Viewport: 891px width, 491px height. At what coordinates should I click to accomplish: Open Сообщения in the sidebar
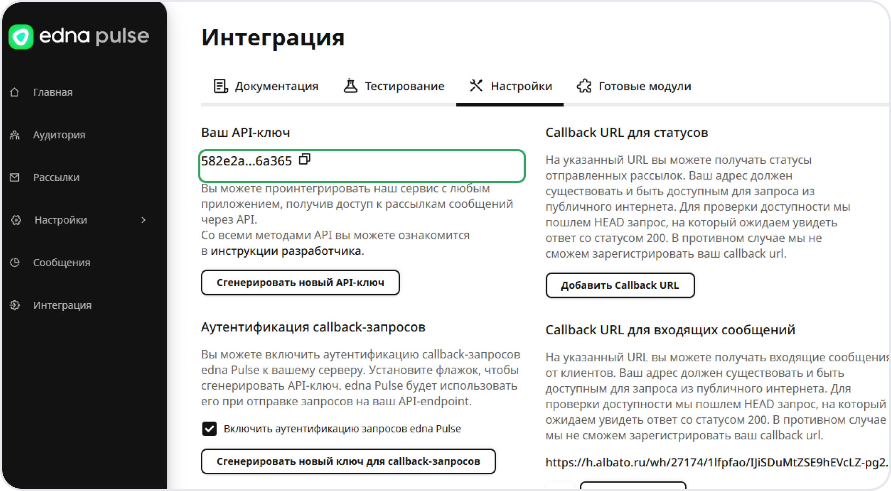(x=62, y=263)
